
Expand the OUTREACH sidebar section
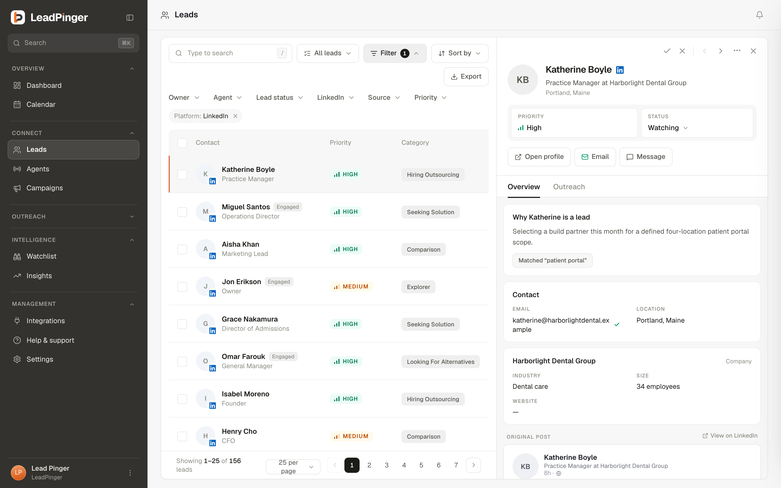click(73, 217)
